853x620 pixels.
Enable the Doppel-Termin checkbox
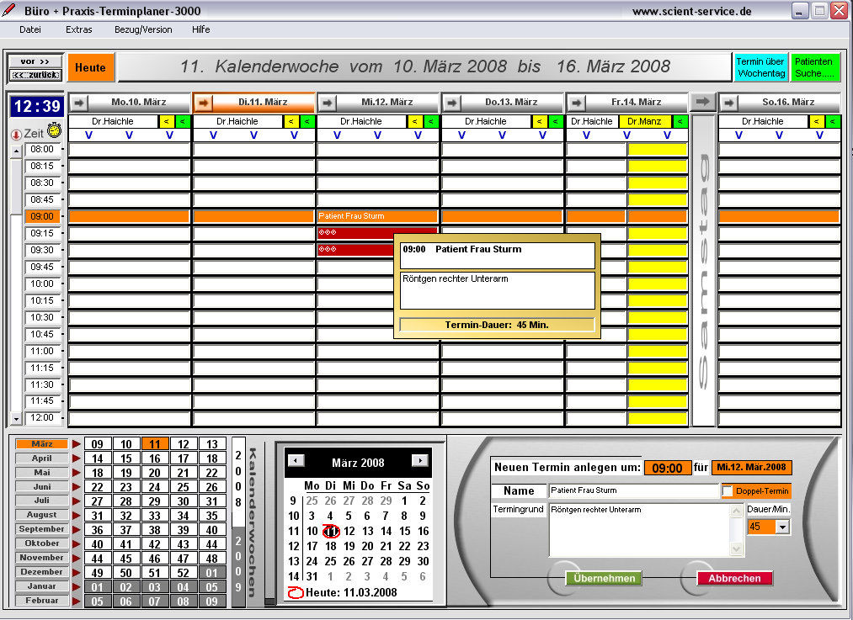pyautogui.click(x=728, y=491)
